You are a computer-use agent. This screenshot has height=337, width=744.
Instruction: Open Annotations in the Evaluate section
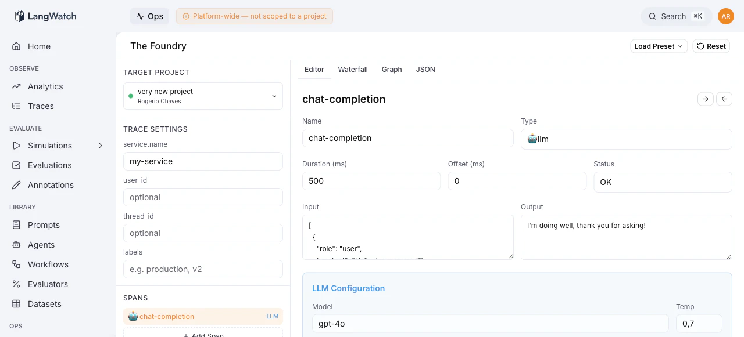tap(51, 184)
